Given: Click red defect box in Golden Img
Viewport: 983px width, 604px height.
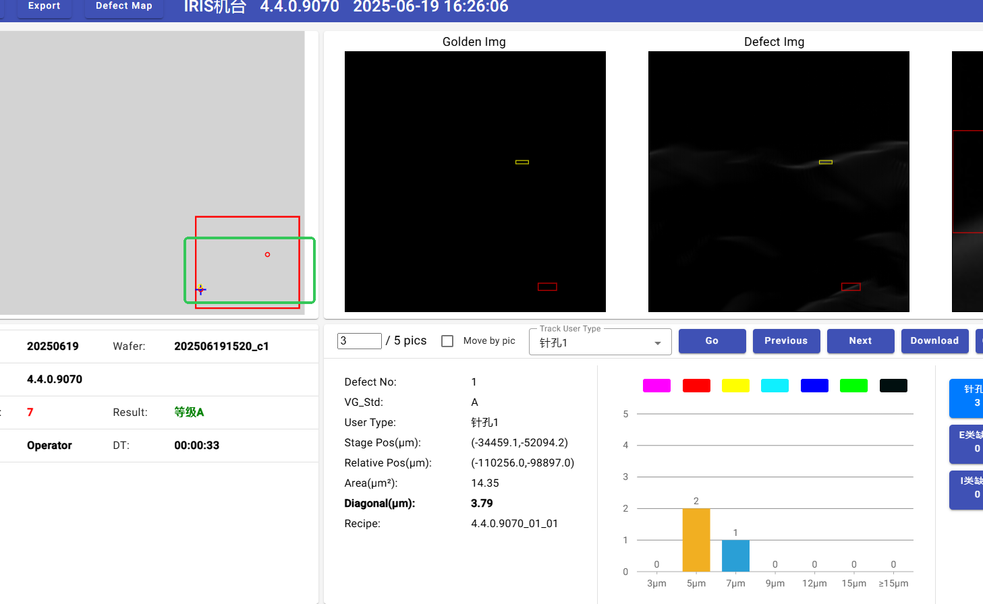Looking at the screenshot, I should (547, 286).
